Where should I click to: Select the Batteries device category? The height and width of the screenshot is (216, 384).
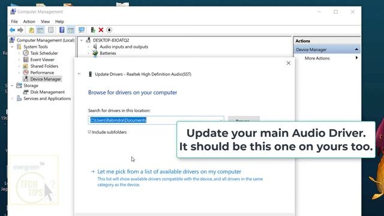click(x=108, y=53)
